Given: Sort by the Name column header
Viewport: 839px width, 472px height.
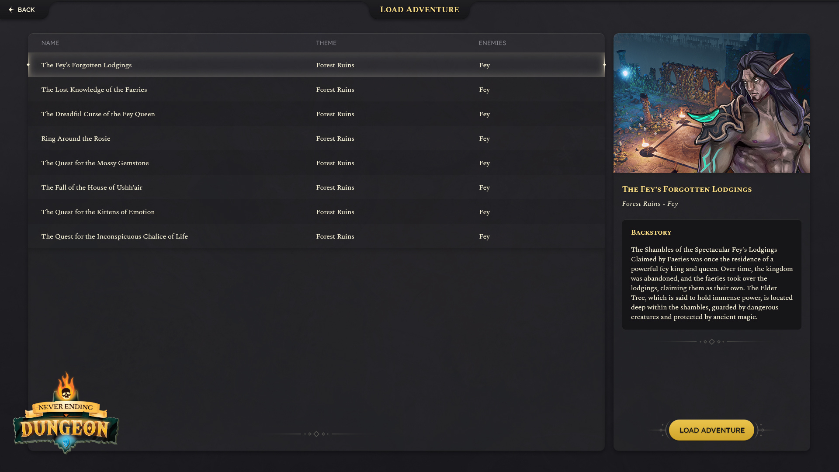Looking at the screenshot, I should (50, 43).
